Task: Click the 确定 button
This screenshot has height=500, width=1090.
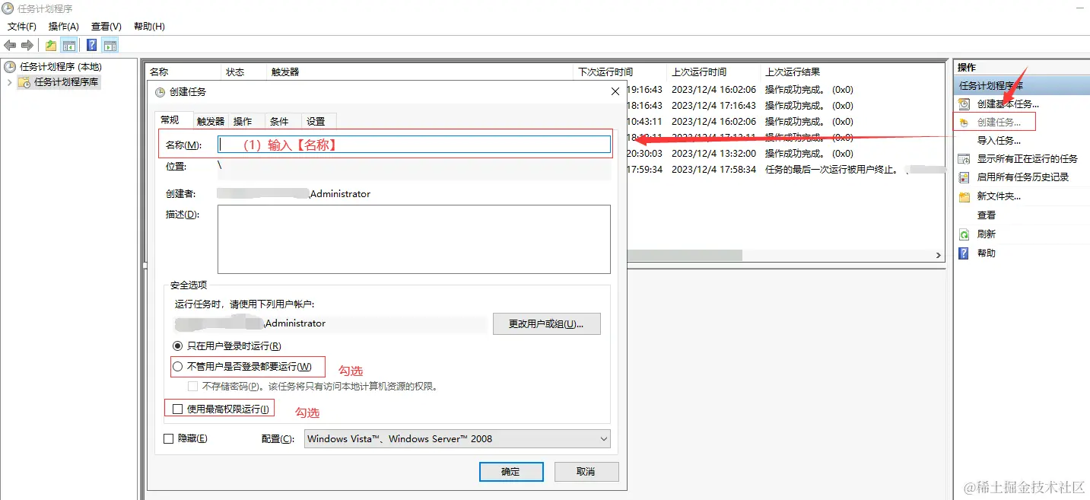Action: point(511,472)
